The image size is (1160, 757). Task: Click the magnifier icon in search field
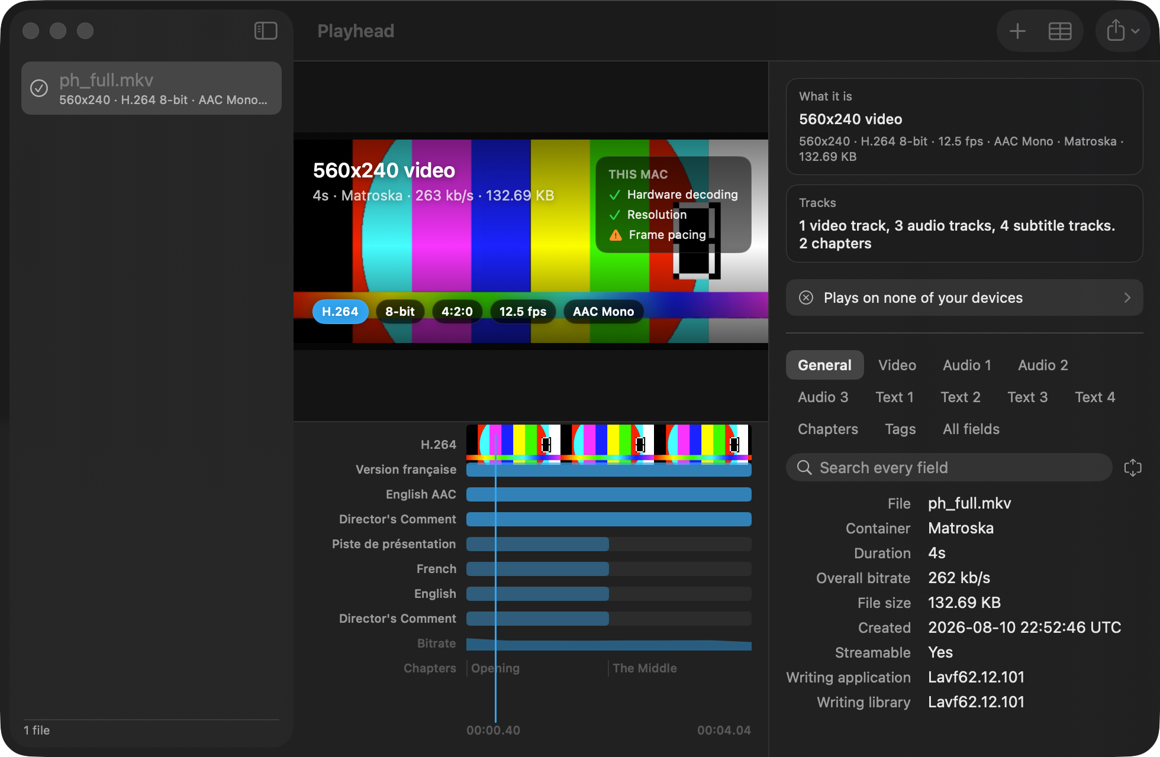tap(804, 468)
